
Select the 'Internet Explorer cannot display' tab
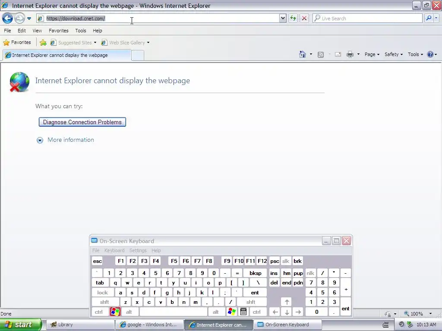[67, 55]
